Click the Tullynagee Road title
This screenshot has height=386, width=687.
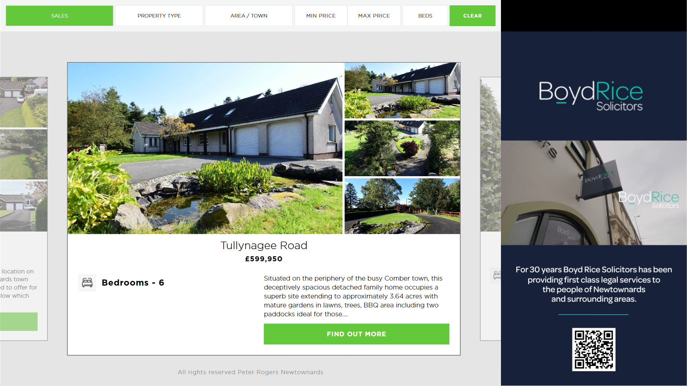pyautogui.click(x=264, y=246)
